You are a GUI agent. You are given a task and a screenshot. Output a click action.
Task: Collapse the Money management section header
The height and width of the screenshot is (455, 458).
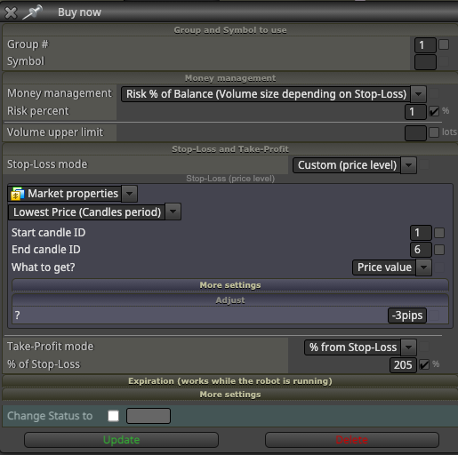230,78
